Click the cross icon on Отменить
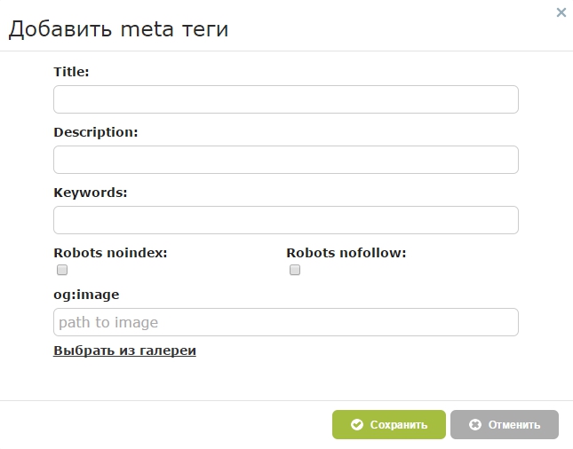The image size is (573, 449). click(475, 425)
